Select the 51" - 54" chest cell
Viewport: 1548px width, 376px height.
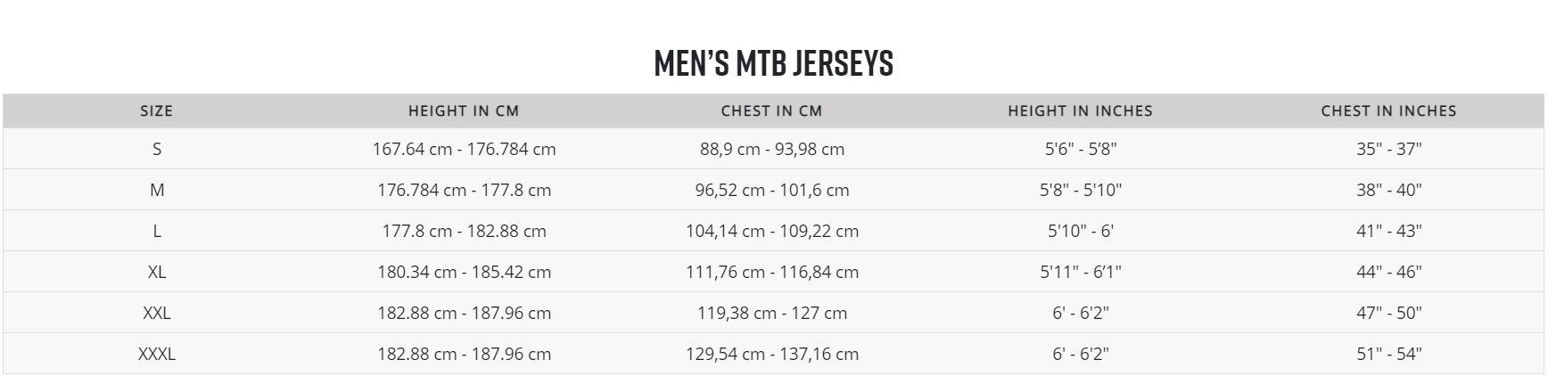click(1388, 354)
